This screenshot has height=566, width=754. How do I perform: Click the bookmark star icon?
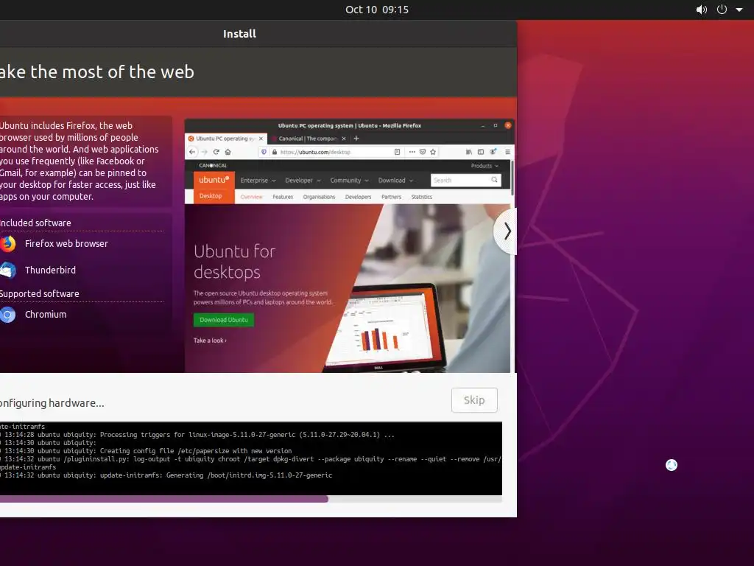(433, 152)
